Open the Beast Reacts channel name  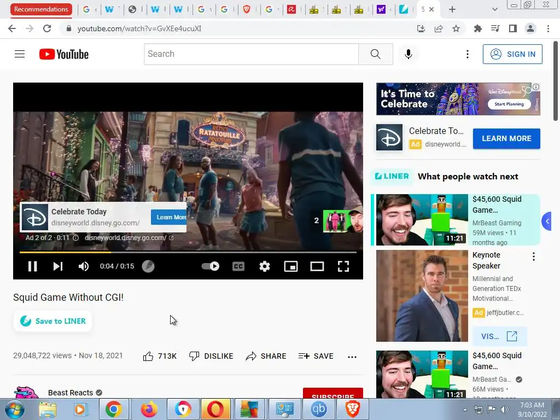[71, 393]
